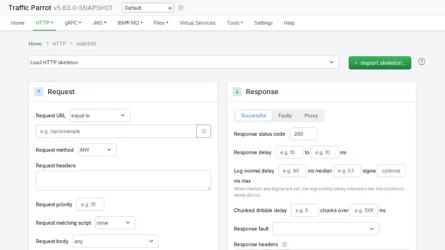Open the Response fault dropdown
445x250 pixels.
click(326, 229)
